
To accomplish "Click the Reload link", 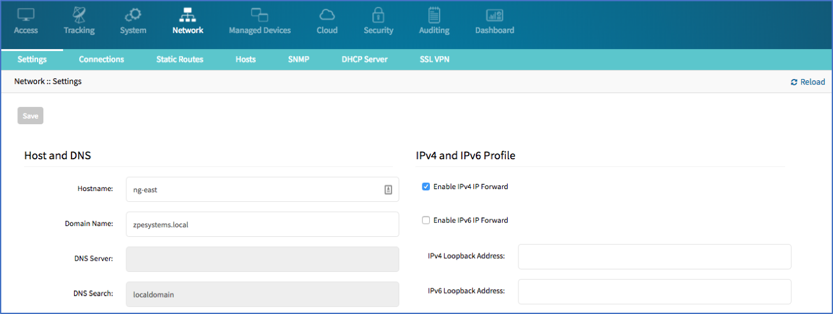I will click(x=807, y=82).
